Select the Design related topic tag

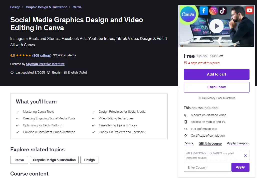89,160
